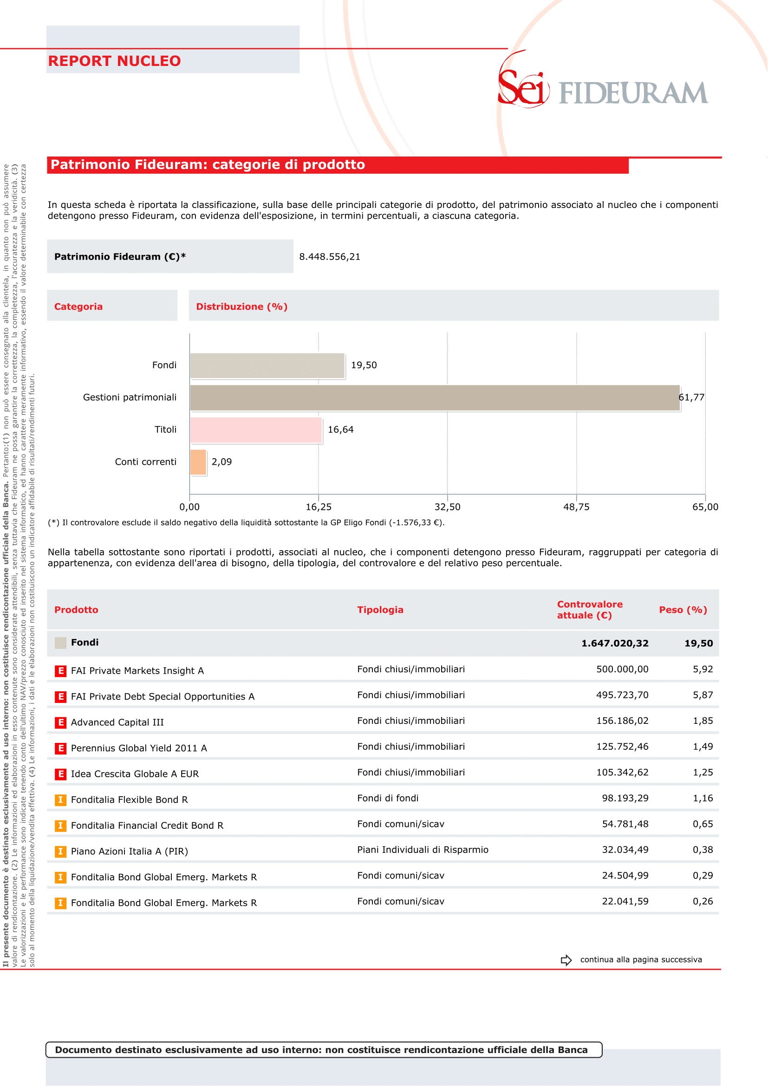
Task: Click Perennius Global Yield 2011 A
Action: tap(139, 748)
